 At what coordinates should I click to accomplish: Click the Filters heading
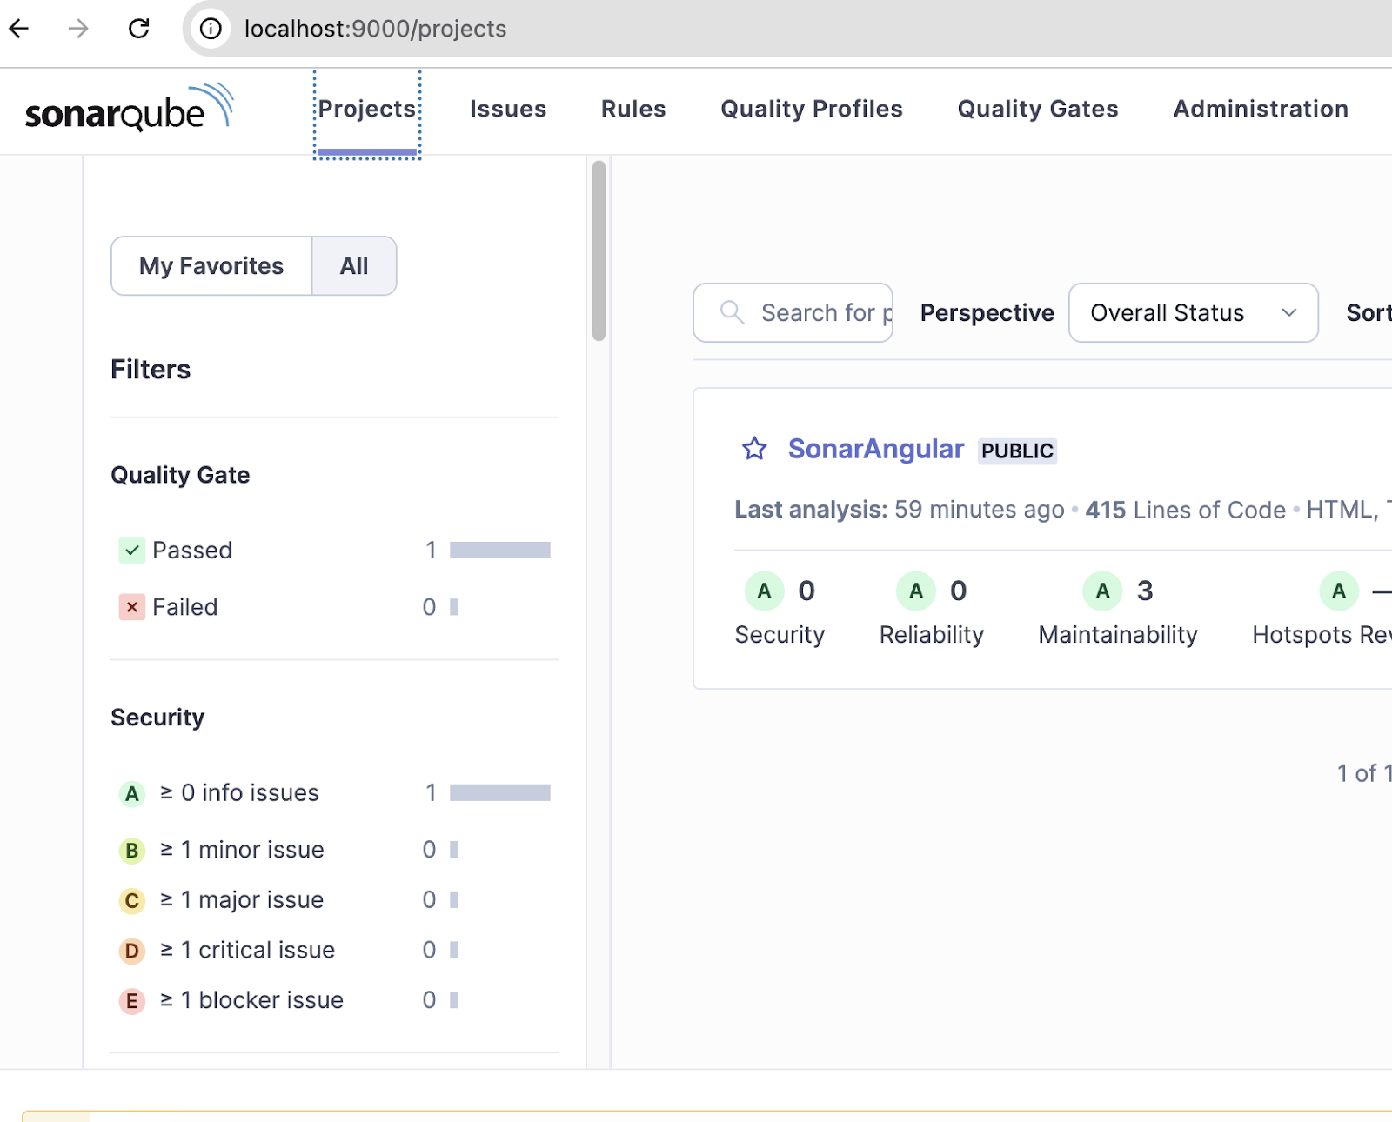click(151, 370)
